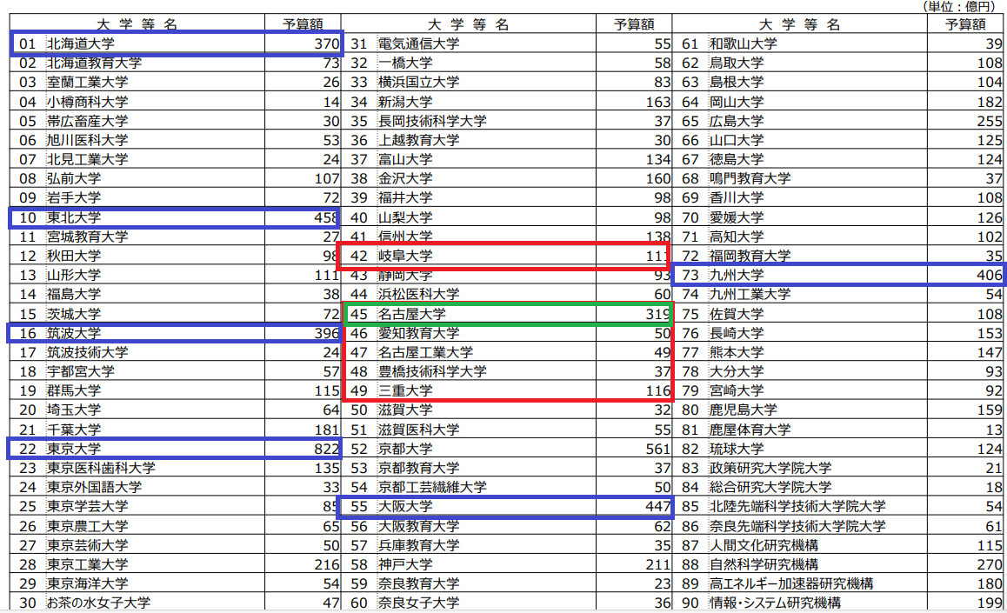The width and height of the screenshot is (1007, 613).
Task: Click the (単位：億円) unit note
Action: [x=961, y=6]
